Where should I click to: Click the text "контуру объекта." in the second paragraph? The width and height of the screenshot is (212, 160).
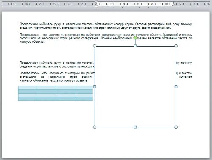(x=32, y=42)
